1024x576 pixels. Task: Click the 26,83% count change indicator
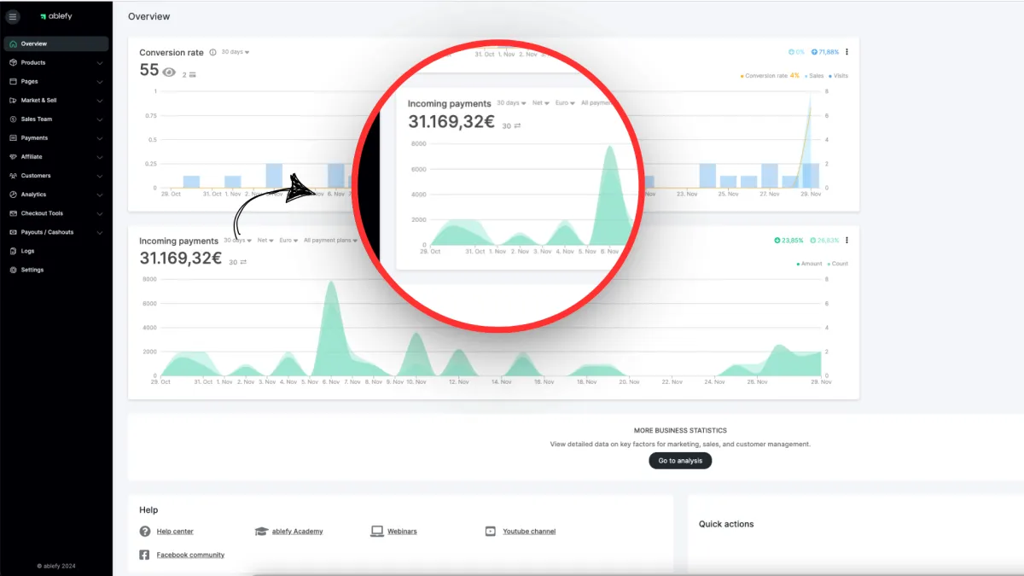824,241
